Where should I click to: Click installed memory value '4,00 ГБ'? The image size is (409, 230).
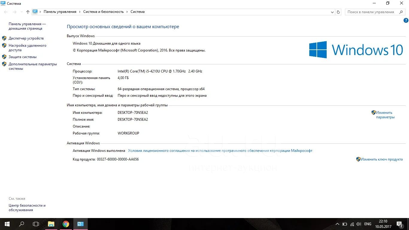123,78
